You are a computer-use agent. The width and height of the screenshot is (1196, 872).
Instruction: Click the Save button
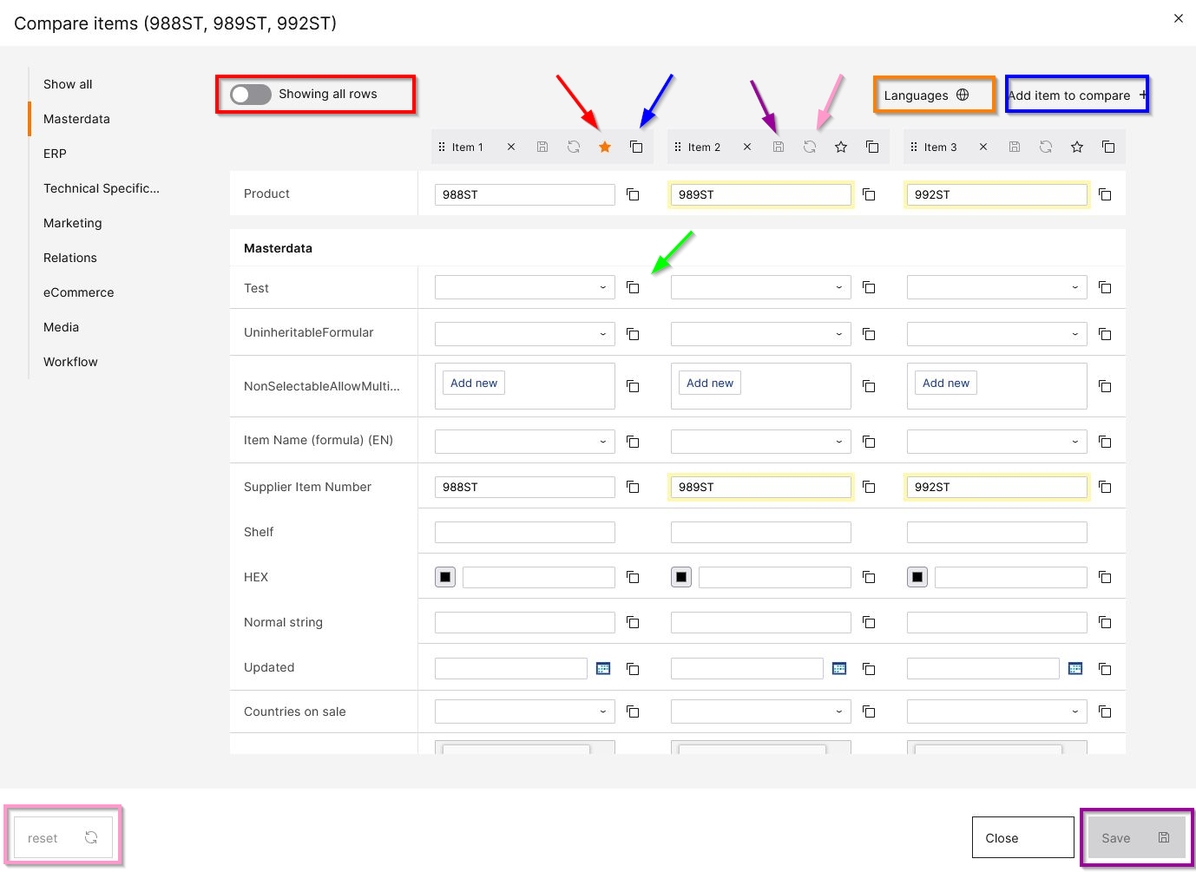click(1136, 838)
